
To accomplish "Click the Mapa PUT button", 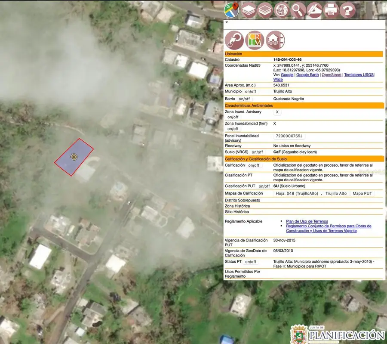I will point(362,193).
